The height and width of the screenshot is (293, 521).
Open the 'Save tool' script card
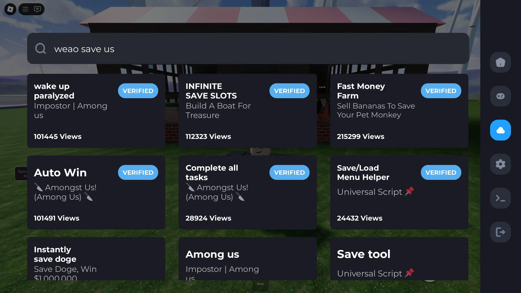[x=399, y=259]
